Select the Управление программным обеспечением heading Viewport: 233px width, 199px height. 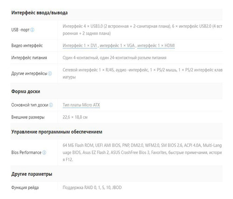[x=57, y=132]
